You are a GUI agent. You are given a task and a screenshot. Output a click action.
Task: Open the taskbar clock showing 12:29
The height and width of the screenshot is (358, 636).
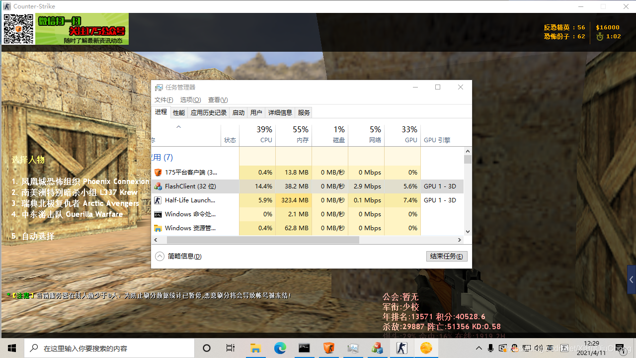point(591,348)
